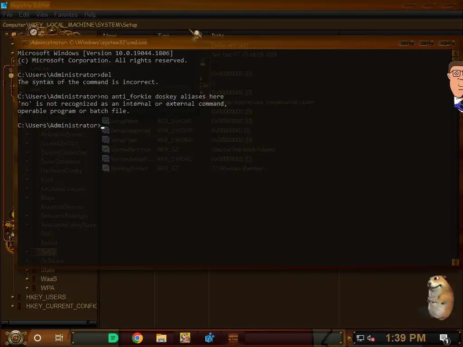Viewport: 463px width, 347px height.
Task: Select the State key folder icon
Action: 34,270
